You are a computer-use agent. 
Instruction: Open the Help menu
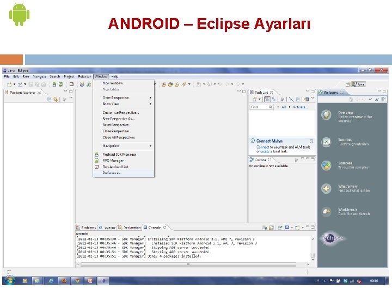[x=115, y=77]
